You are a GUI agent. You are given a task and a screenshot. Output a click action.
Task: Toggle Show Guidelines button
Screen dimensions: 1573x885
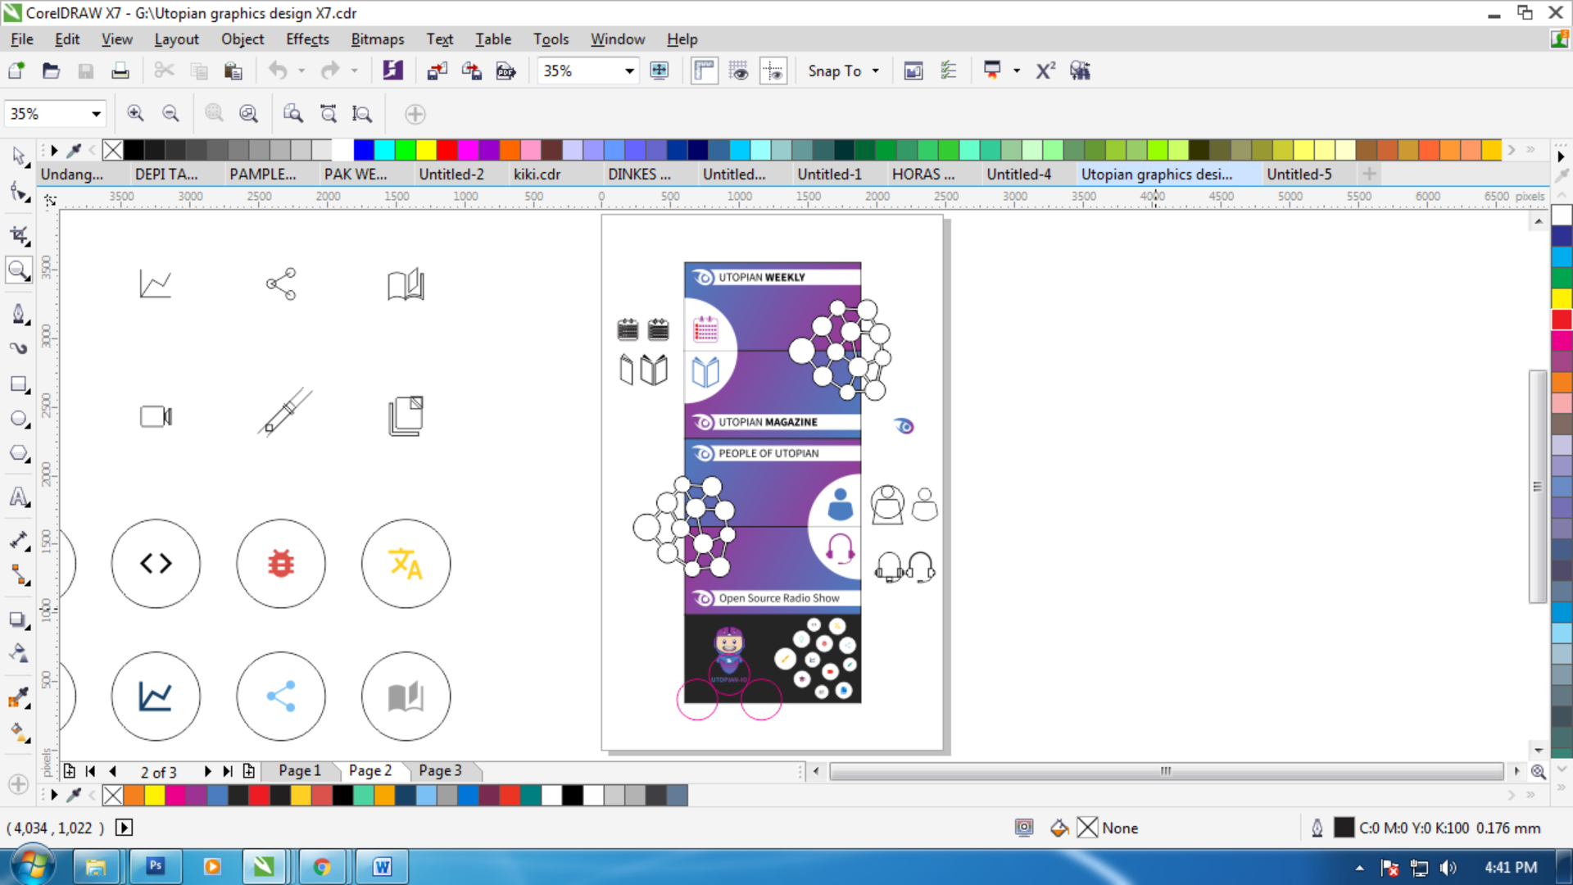(773, 70)
